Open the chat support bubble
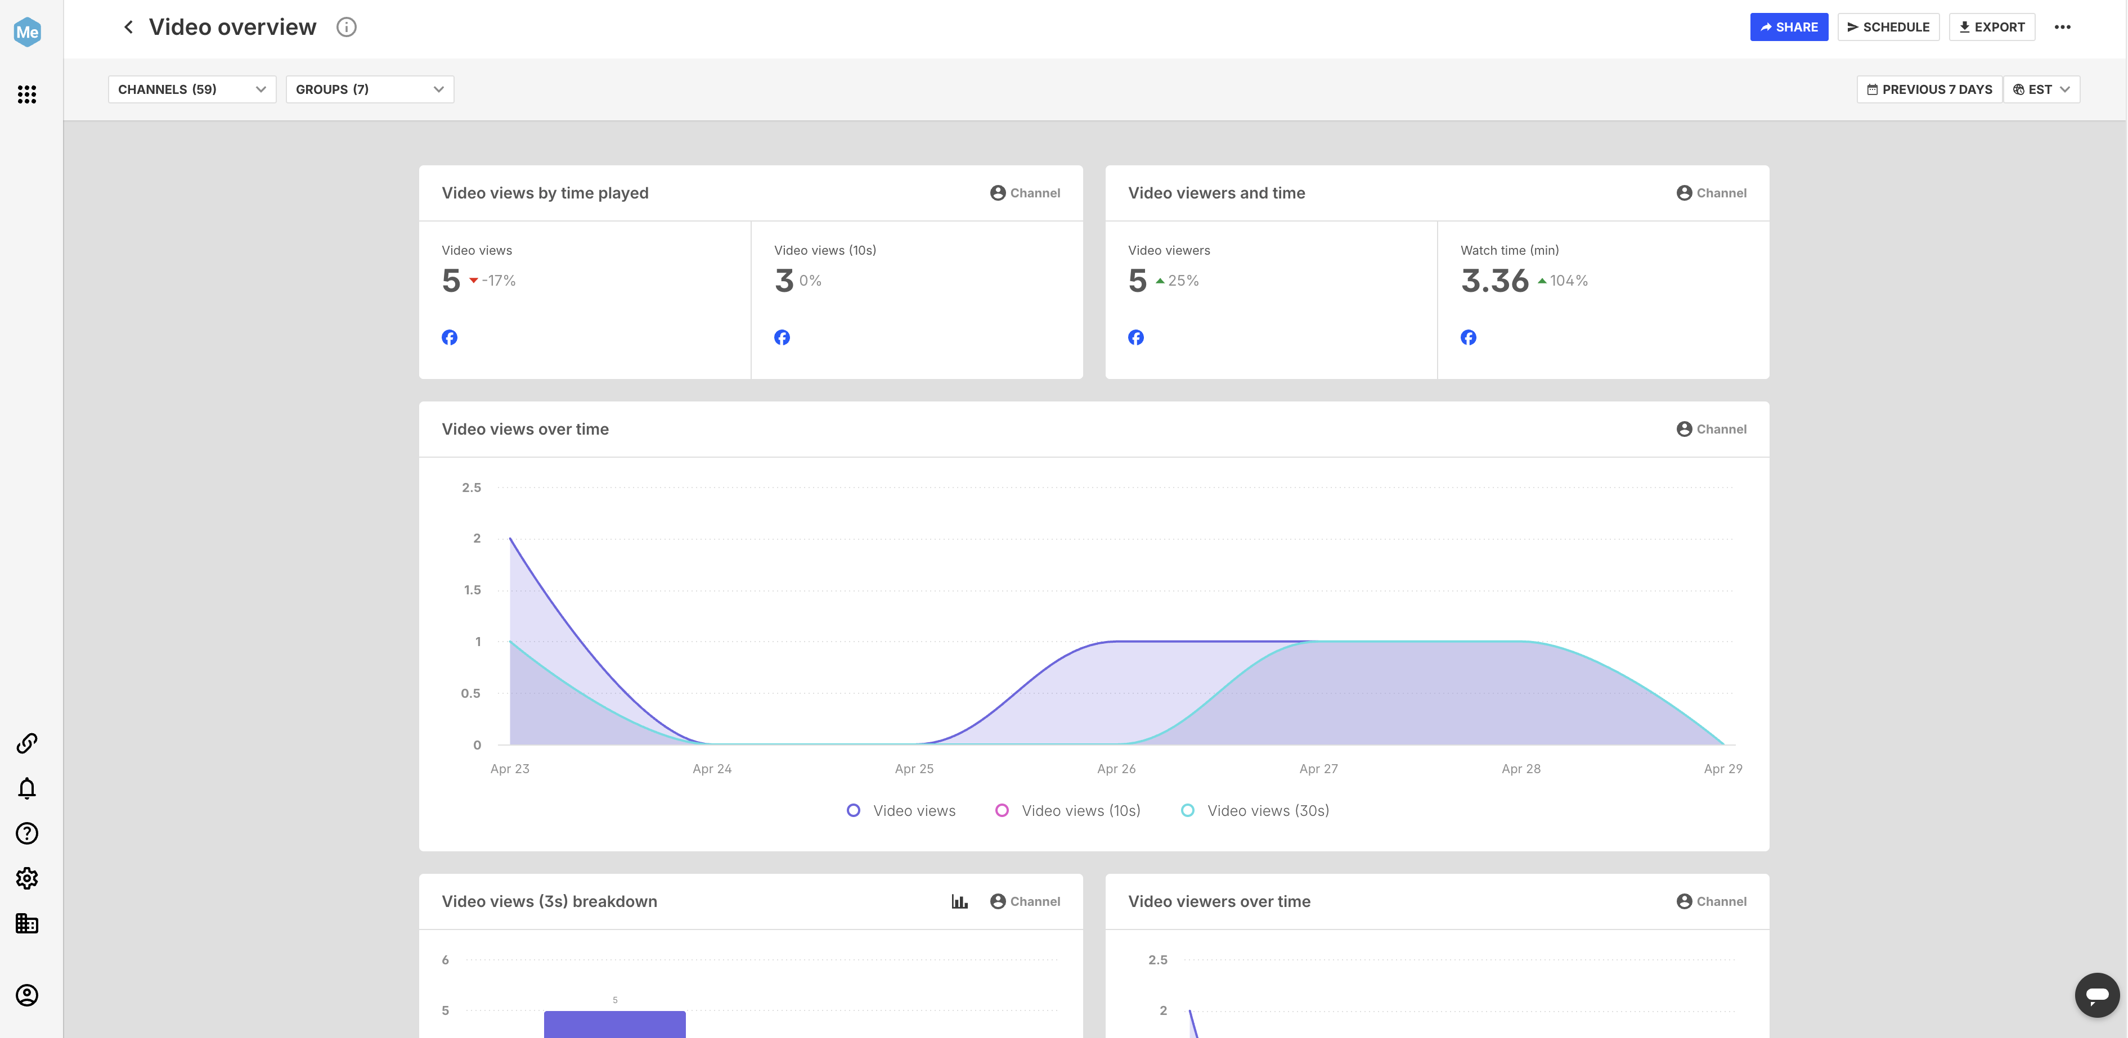The width and height of the screenshot is (2128, 1038). click(2096, 994)
